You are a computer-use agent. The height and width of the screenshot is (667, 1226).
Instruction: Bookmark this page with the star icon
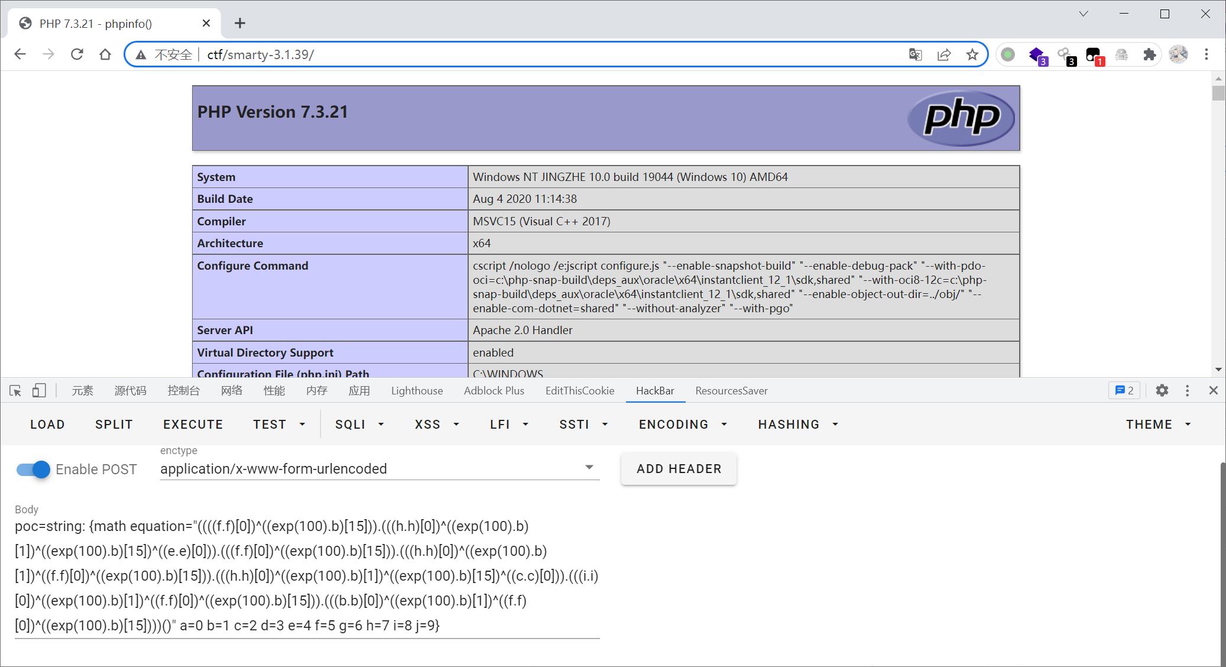[972, 55]
